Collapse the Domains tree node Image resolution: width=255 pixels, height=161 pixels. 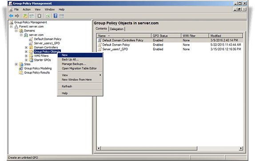(16, 31)
